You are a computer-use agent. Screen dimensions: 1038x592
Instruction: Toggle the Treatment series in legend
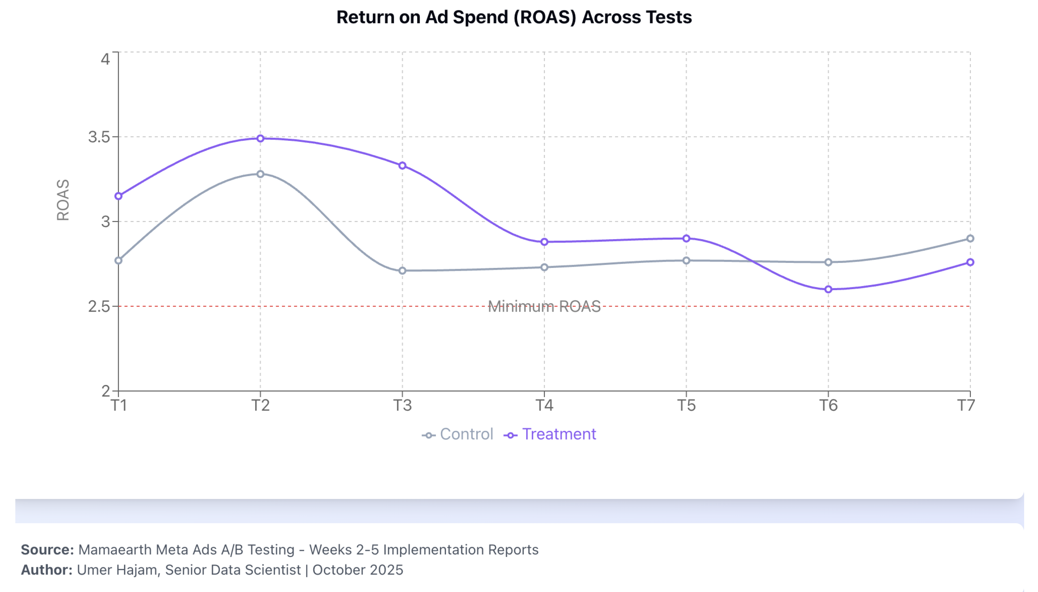click(x=550, y=434)
